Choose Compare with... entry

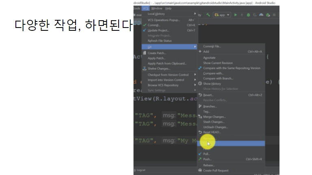tap(231, 73)
